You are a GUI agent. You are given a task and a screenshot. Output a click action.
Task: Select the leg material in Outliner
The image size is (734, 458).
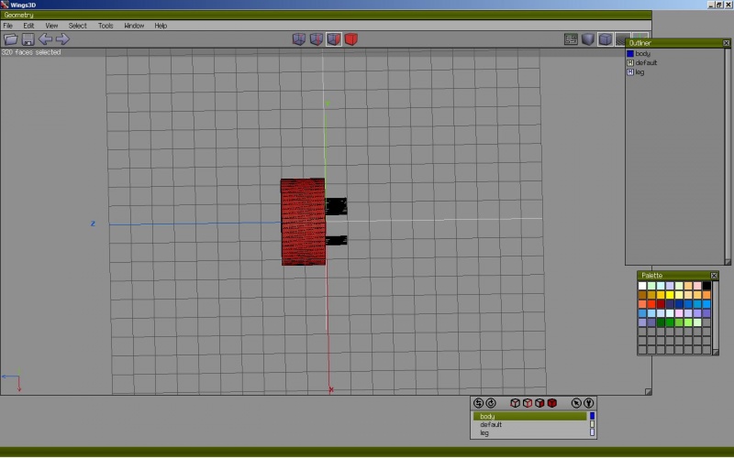[639, 72]
